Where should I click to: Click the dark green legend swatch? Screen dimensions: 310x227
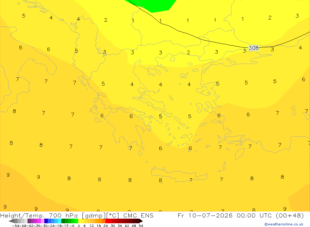click(63, 221)
